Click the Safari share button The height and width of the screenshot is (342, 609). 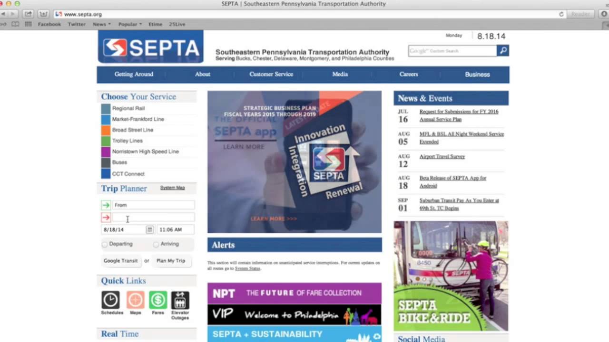28,14
